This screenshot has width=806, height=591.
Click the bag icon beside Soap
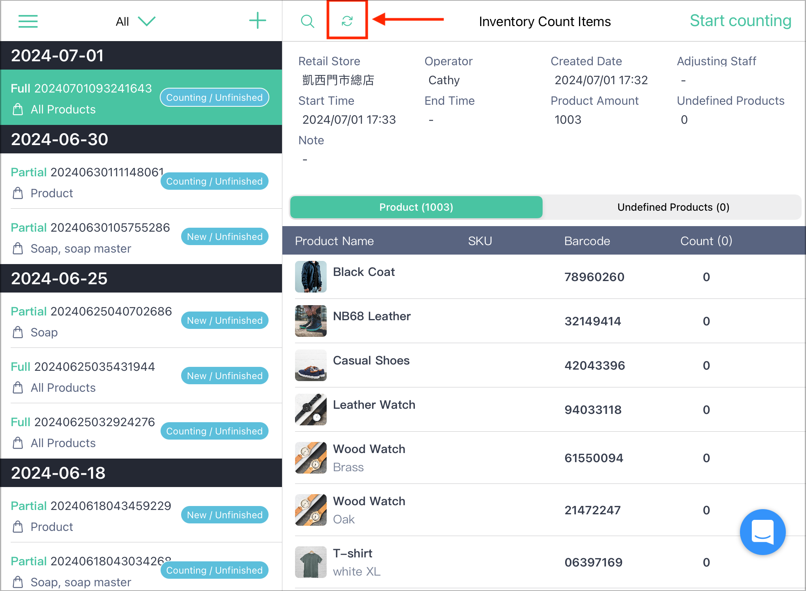pos(18,332)
